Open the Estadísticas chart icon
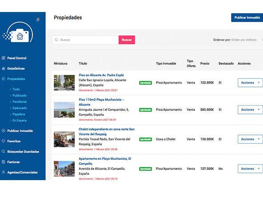Image resolution: width=263 pixels, height=197 pixels. 4,68
